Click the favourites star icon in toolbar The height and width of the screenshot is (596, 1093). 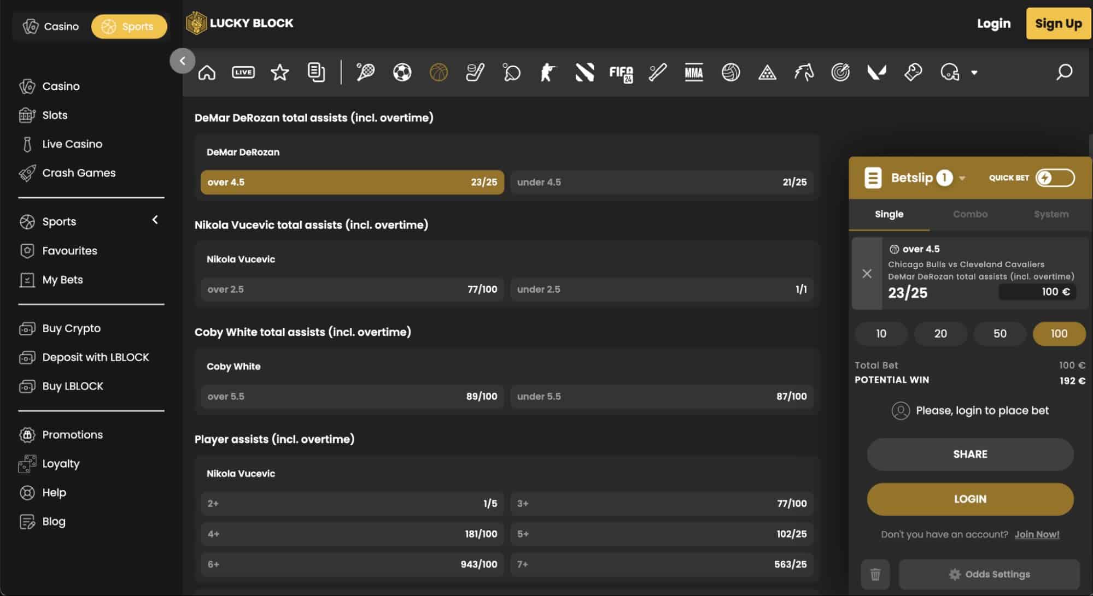[279, 72]
